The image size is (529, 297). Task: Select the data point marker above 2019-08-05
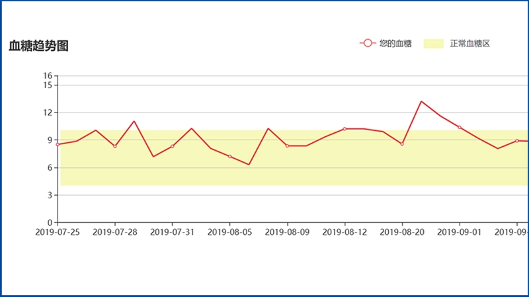(229, 156)
